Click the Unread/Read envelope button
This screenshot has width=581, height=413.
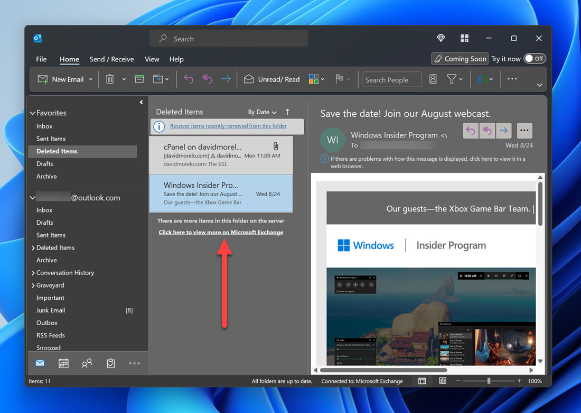271,79
